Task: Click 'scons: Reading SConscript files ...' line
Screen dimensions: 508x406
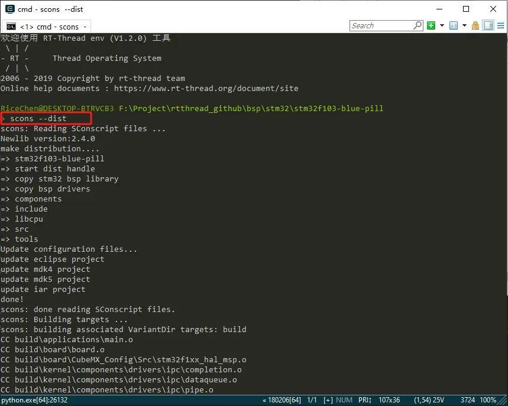Action: pos(83,128)
